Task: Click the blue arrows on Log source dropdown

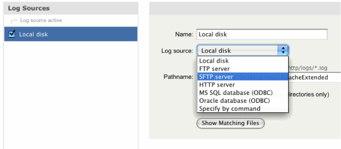Action: [x=283, y=51]
